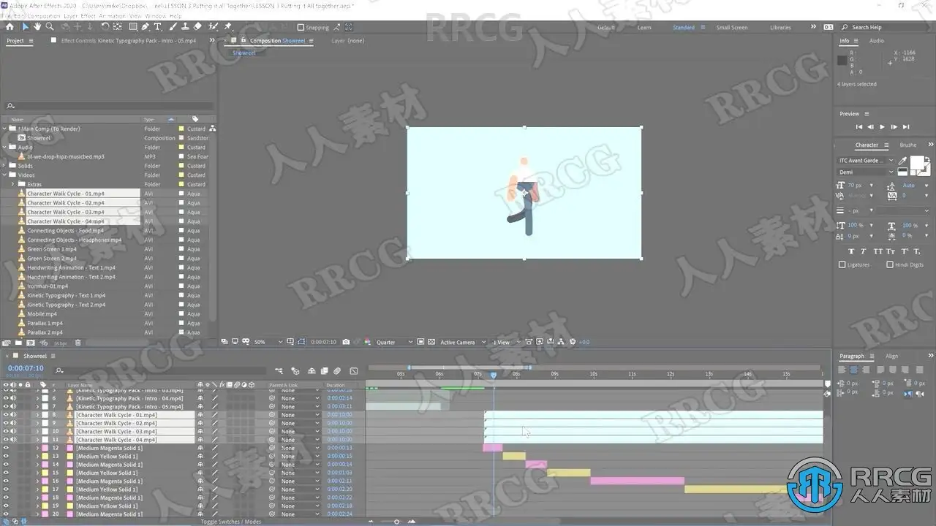This screenshot has width=936, height=526.
Task: Switch to the Audio panel tab
Action: 876,41
